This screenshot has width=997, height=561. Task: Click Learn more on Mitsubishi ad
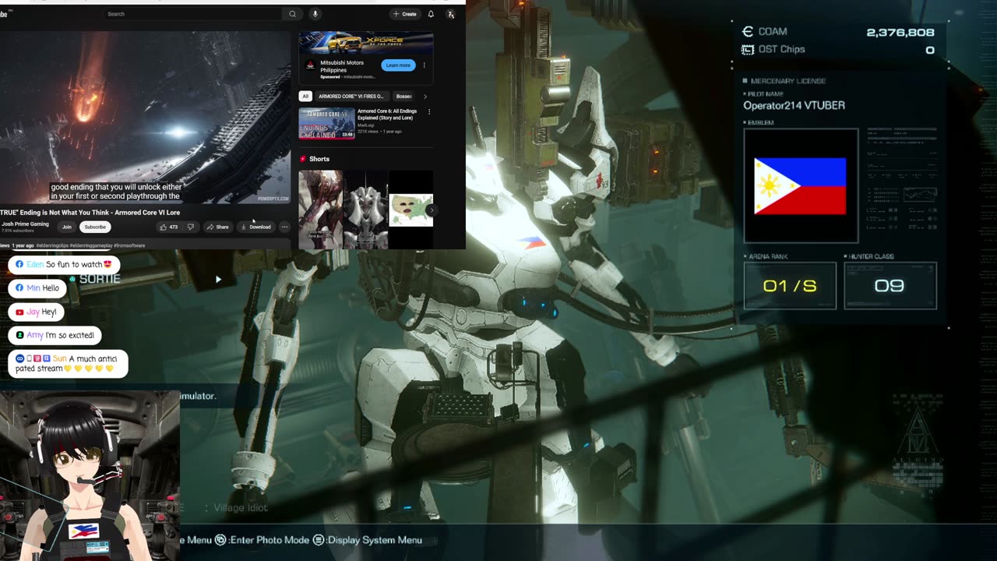(398, 65)
